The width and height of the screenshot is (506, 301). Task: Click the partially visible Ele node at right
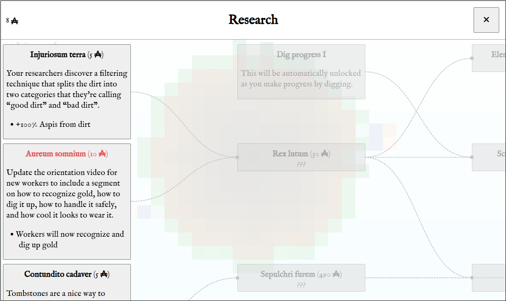[489, 58]
